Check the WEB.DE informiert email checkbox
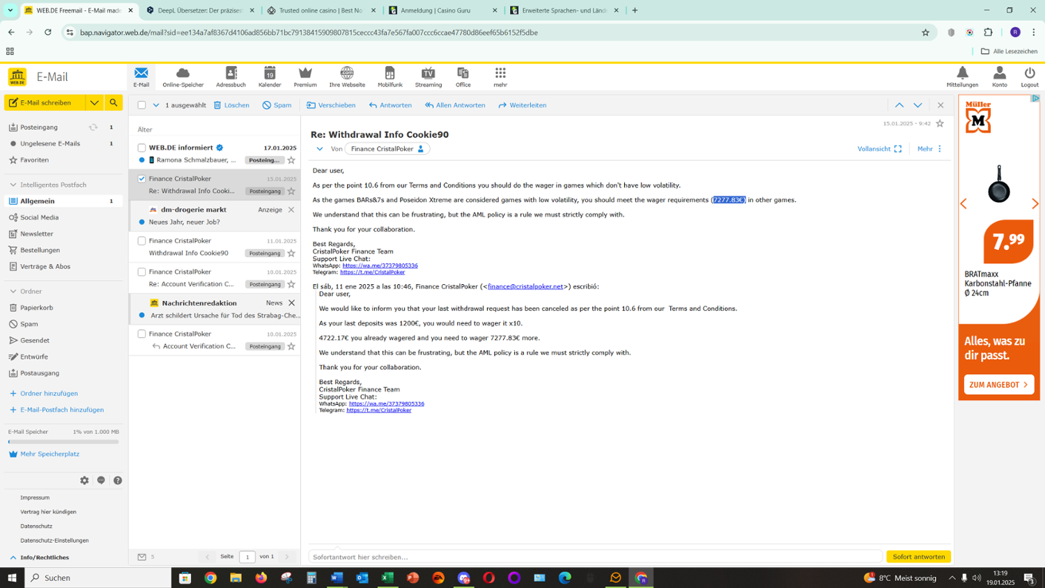This screenshot has height=588, width=1045. [141, 148]
